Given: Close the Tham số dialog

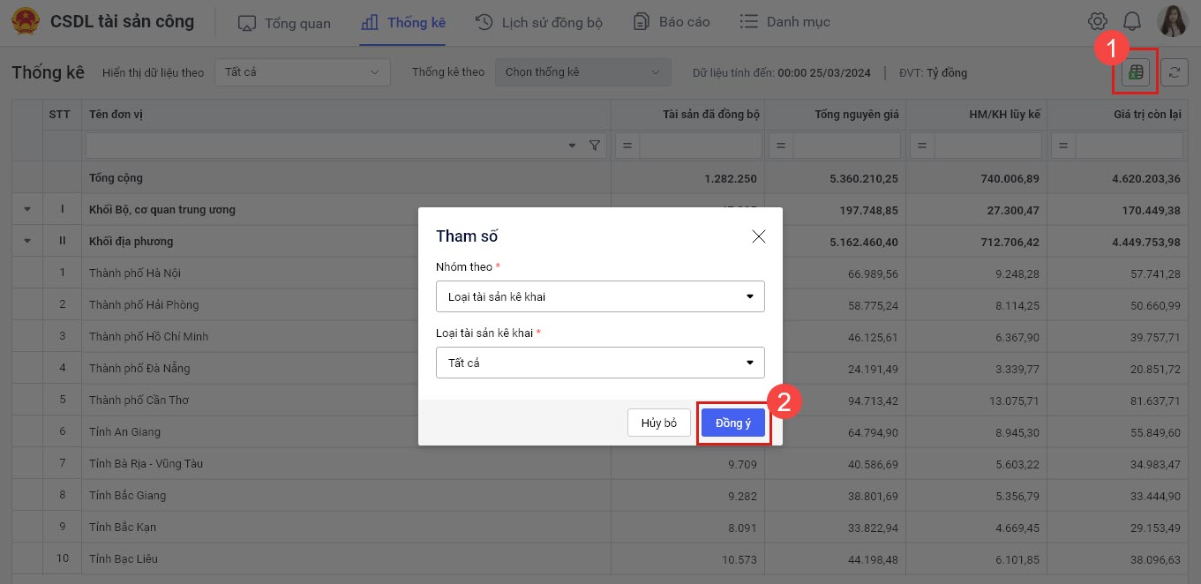Looking at the screenshot, I should point(758,236).
